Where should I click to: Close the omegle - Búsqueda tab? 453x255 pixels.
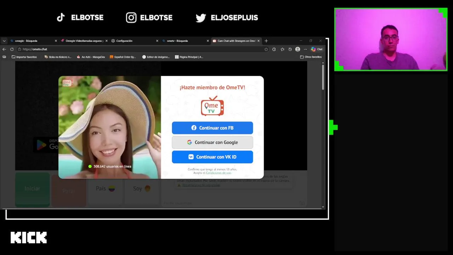[56, 41]
